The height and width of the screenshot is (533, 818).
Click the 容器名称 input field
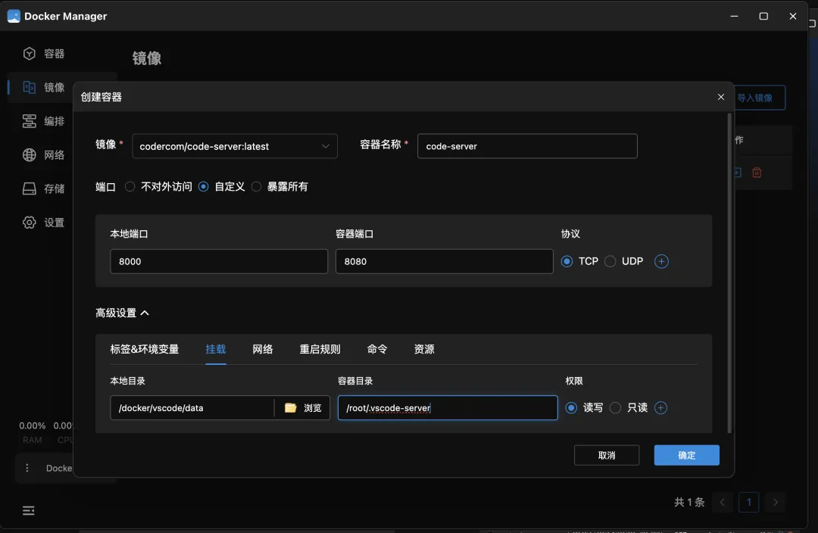(x=527, y=146)
